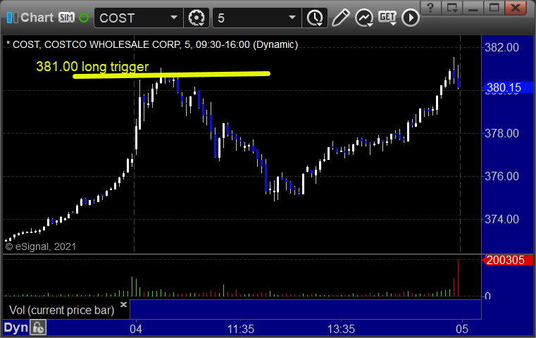This screenshot has height=338, width=536.
Task: Click the 05 date axis label
Action: pyautogui.click(x=462, y=329)
